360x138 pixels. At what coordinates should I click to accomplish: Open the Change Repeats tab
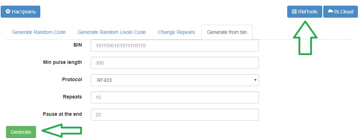pos(176,32)
